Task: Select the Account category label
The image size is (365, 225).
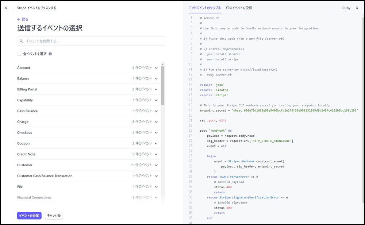Action: tap(23, 68)
